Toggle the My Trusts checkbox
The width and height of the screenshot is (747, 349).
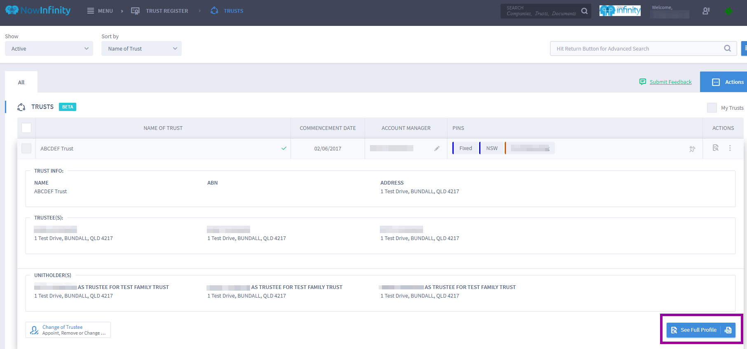click(712, 108)
